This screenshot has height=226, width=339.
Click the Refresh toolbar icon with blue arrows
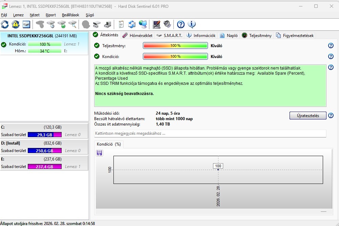pos(5,24)
